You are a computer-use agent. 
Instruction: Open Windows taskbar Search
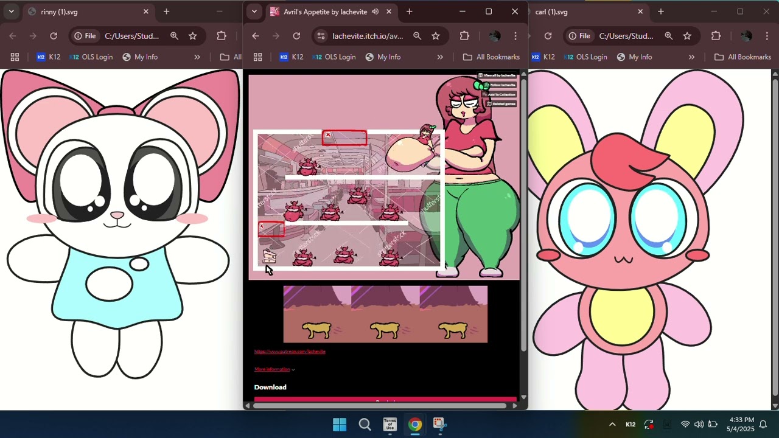(365, 425)
